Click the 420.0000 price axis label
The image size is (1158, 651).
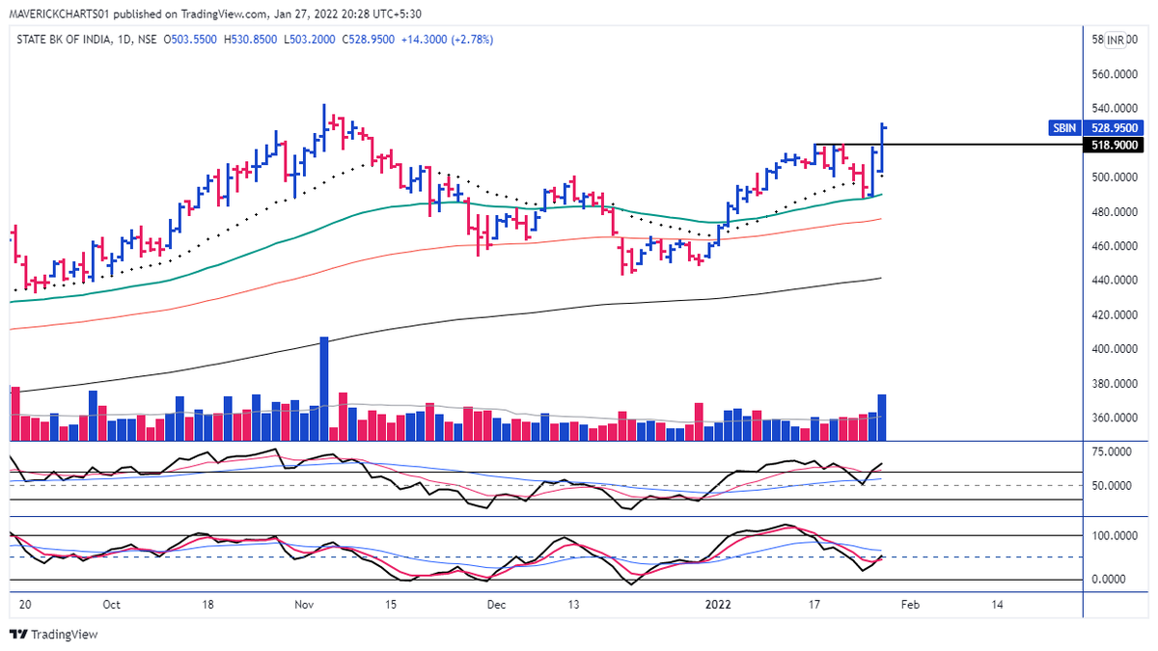coord(1115,315)
